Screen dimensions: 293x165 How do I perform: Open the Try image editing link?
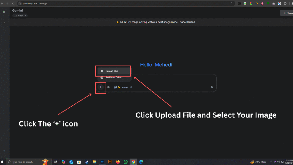(137, 22)
